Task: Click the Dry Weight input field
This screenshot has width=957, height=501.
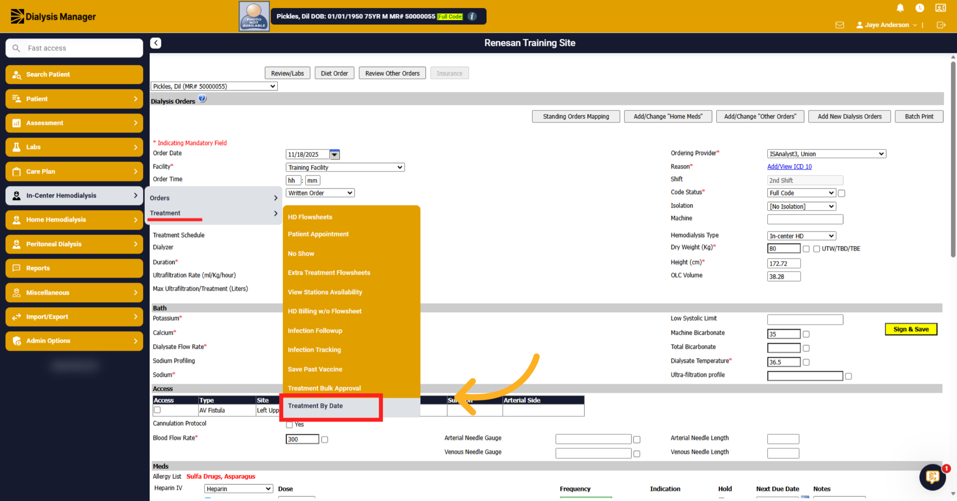Action: pos(784,249)
